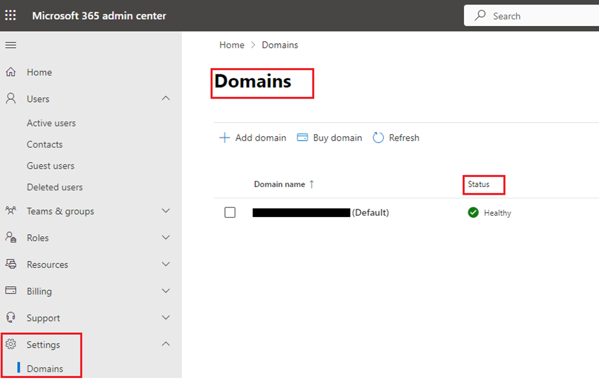Click the sort arrow beside Domain name
The image size is (599, 380).
coord(312,185)
